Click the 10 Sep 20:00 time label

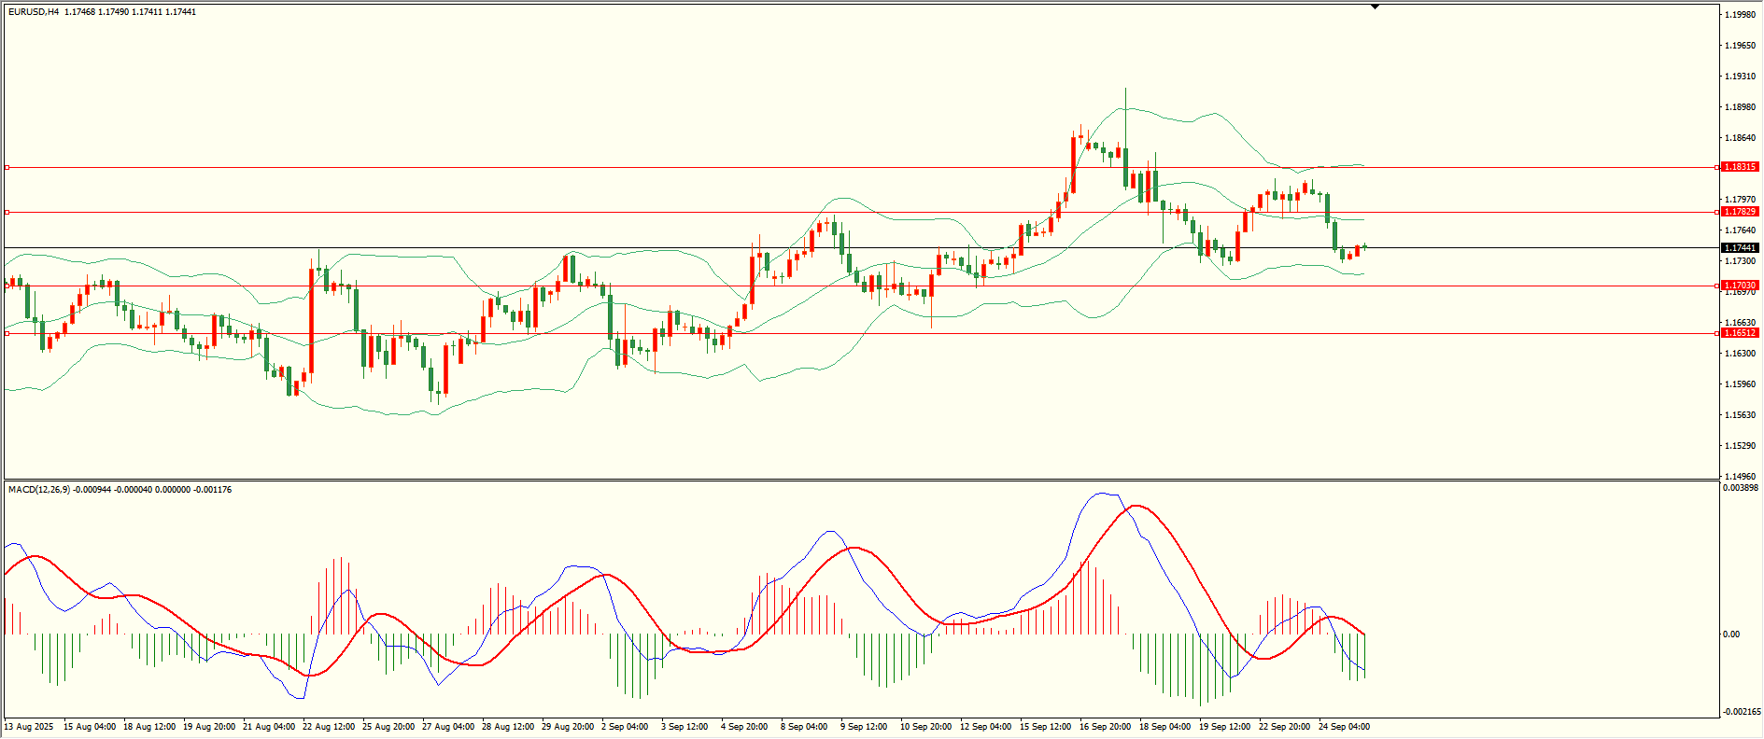point(926,727)
